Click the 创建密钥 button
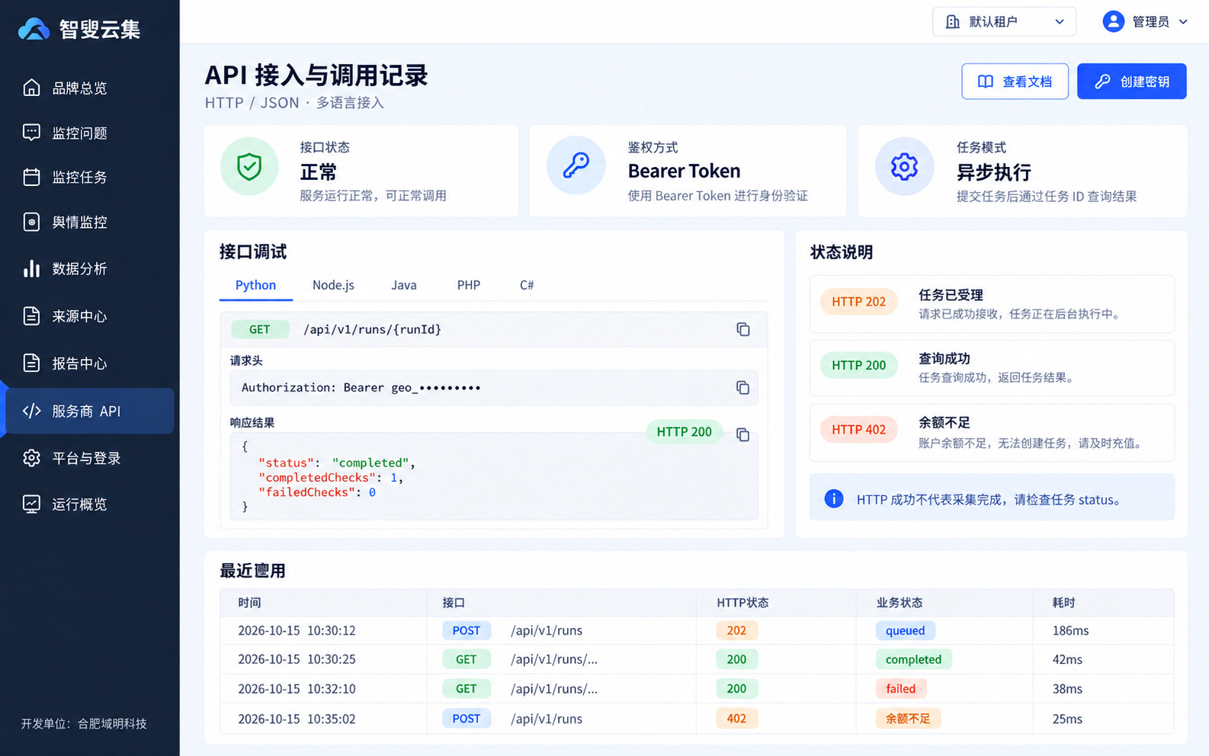The height and width of the screenshot is (756, 1209). (x=1132, y=82)
